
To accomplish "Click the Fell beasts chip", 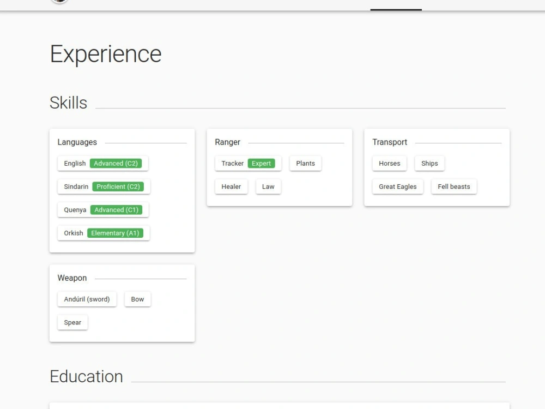I will click(454, 187).
